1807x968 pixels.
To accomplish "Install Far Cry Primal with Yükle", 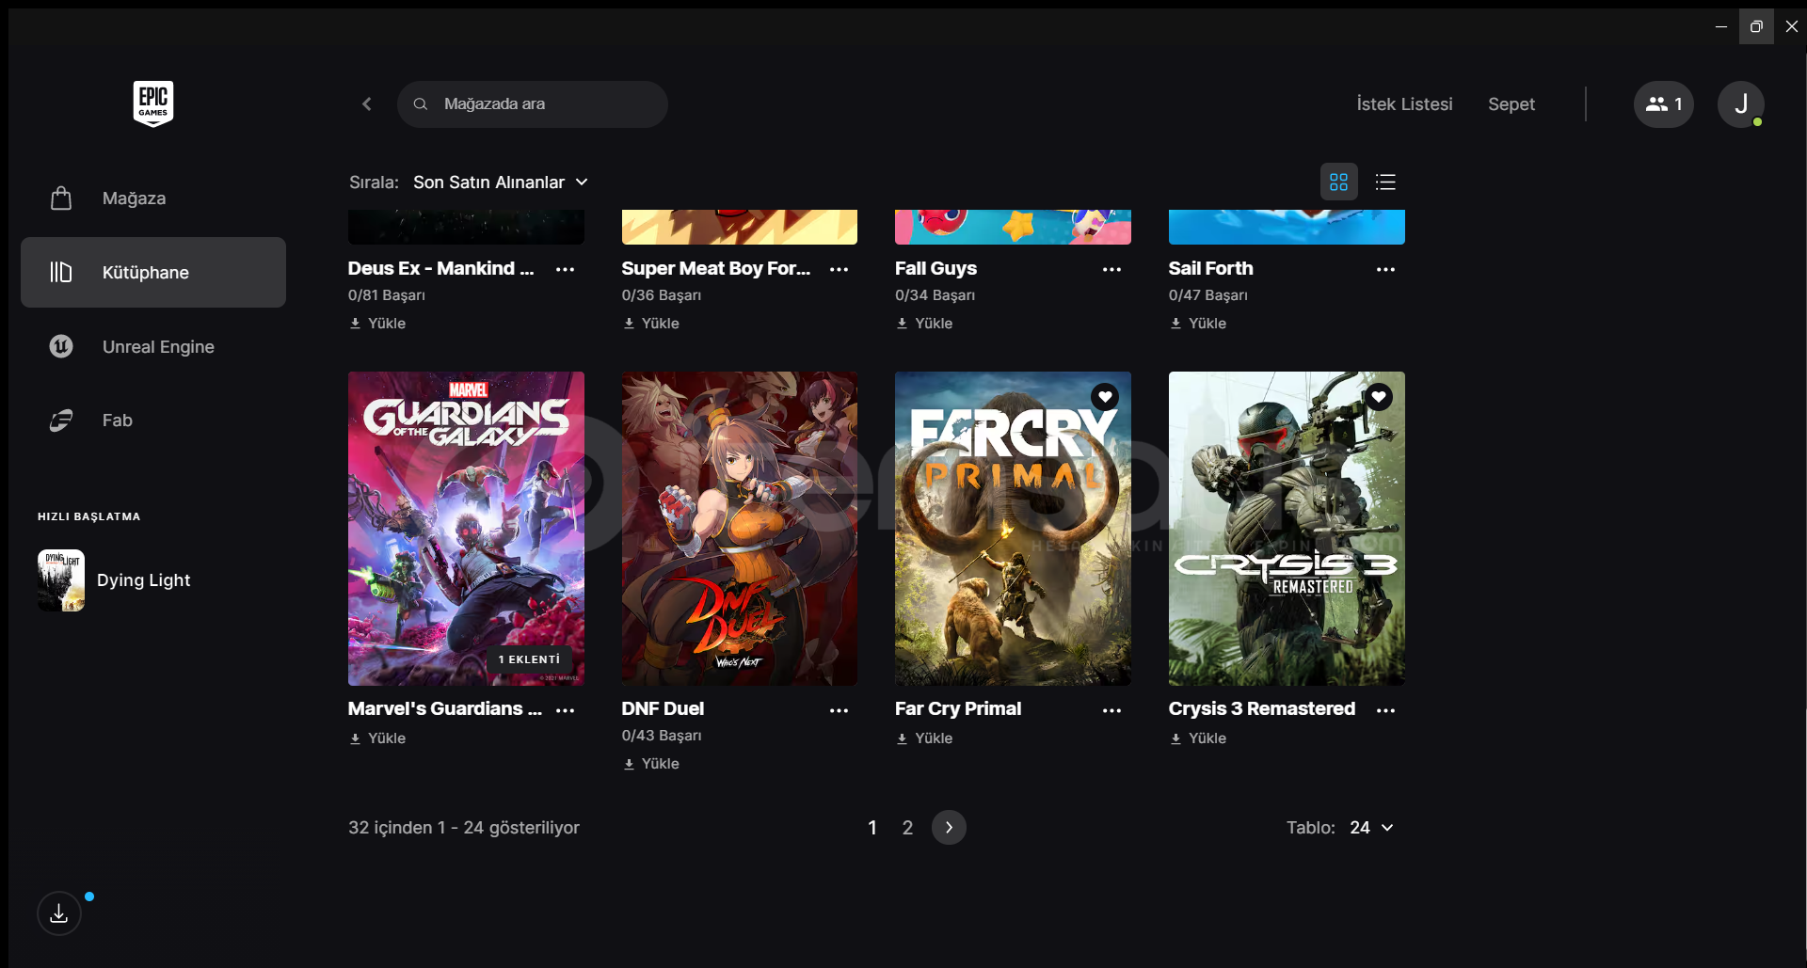I will pyautogui.click(x=924, y=738).
